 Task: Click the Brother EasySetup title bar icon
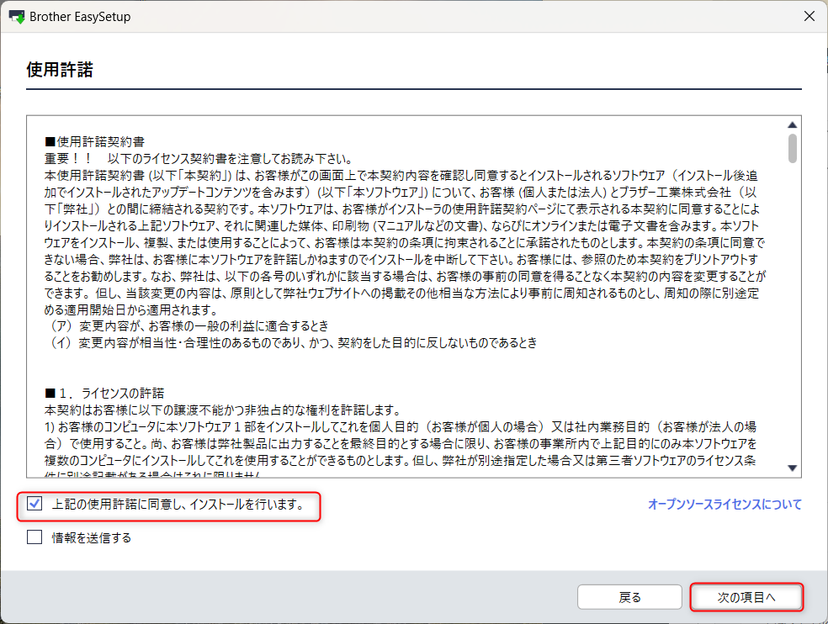point(16,17)
